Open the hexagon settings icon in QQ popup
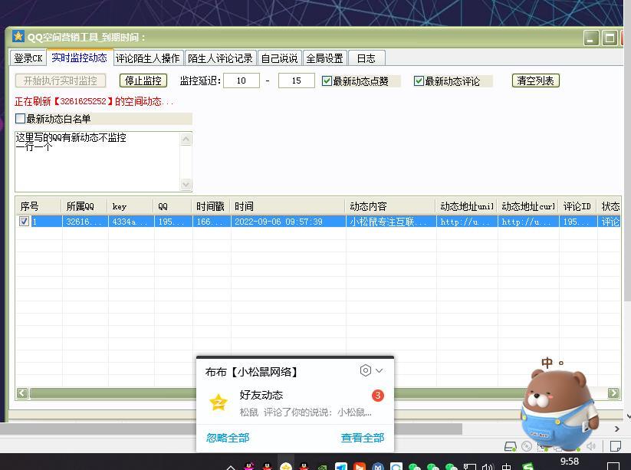This screenshot has width=631, height=470. (x=366, y=370)
